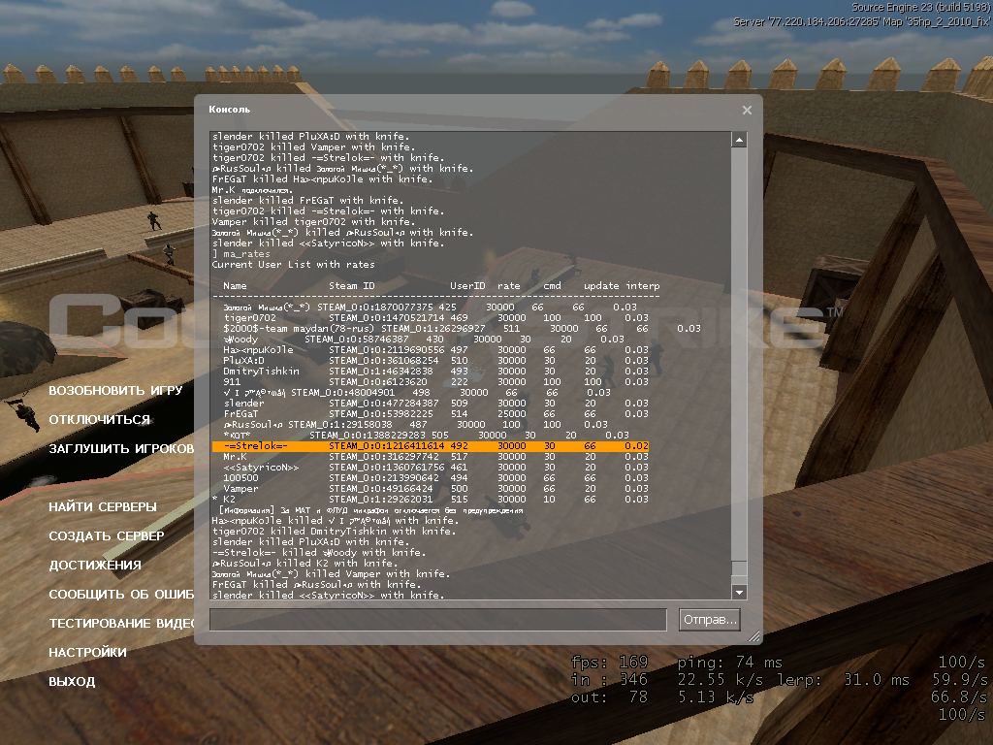Click the K2 user row
The width and height of the screenshot is (993, 745).
(x=431, y=500)
